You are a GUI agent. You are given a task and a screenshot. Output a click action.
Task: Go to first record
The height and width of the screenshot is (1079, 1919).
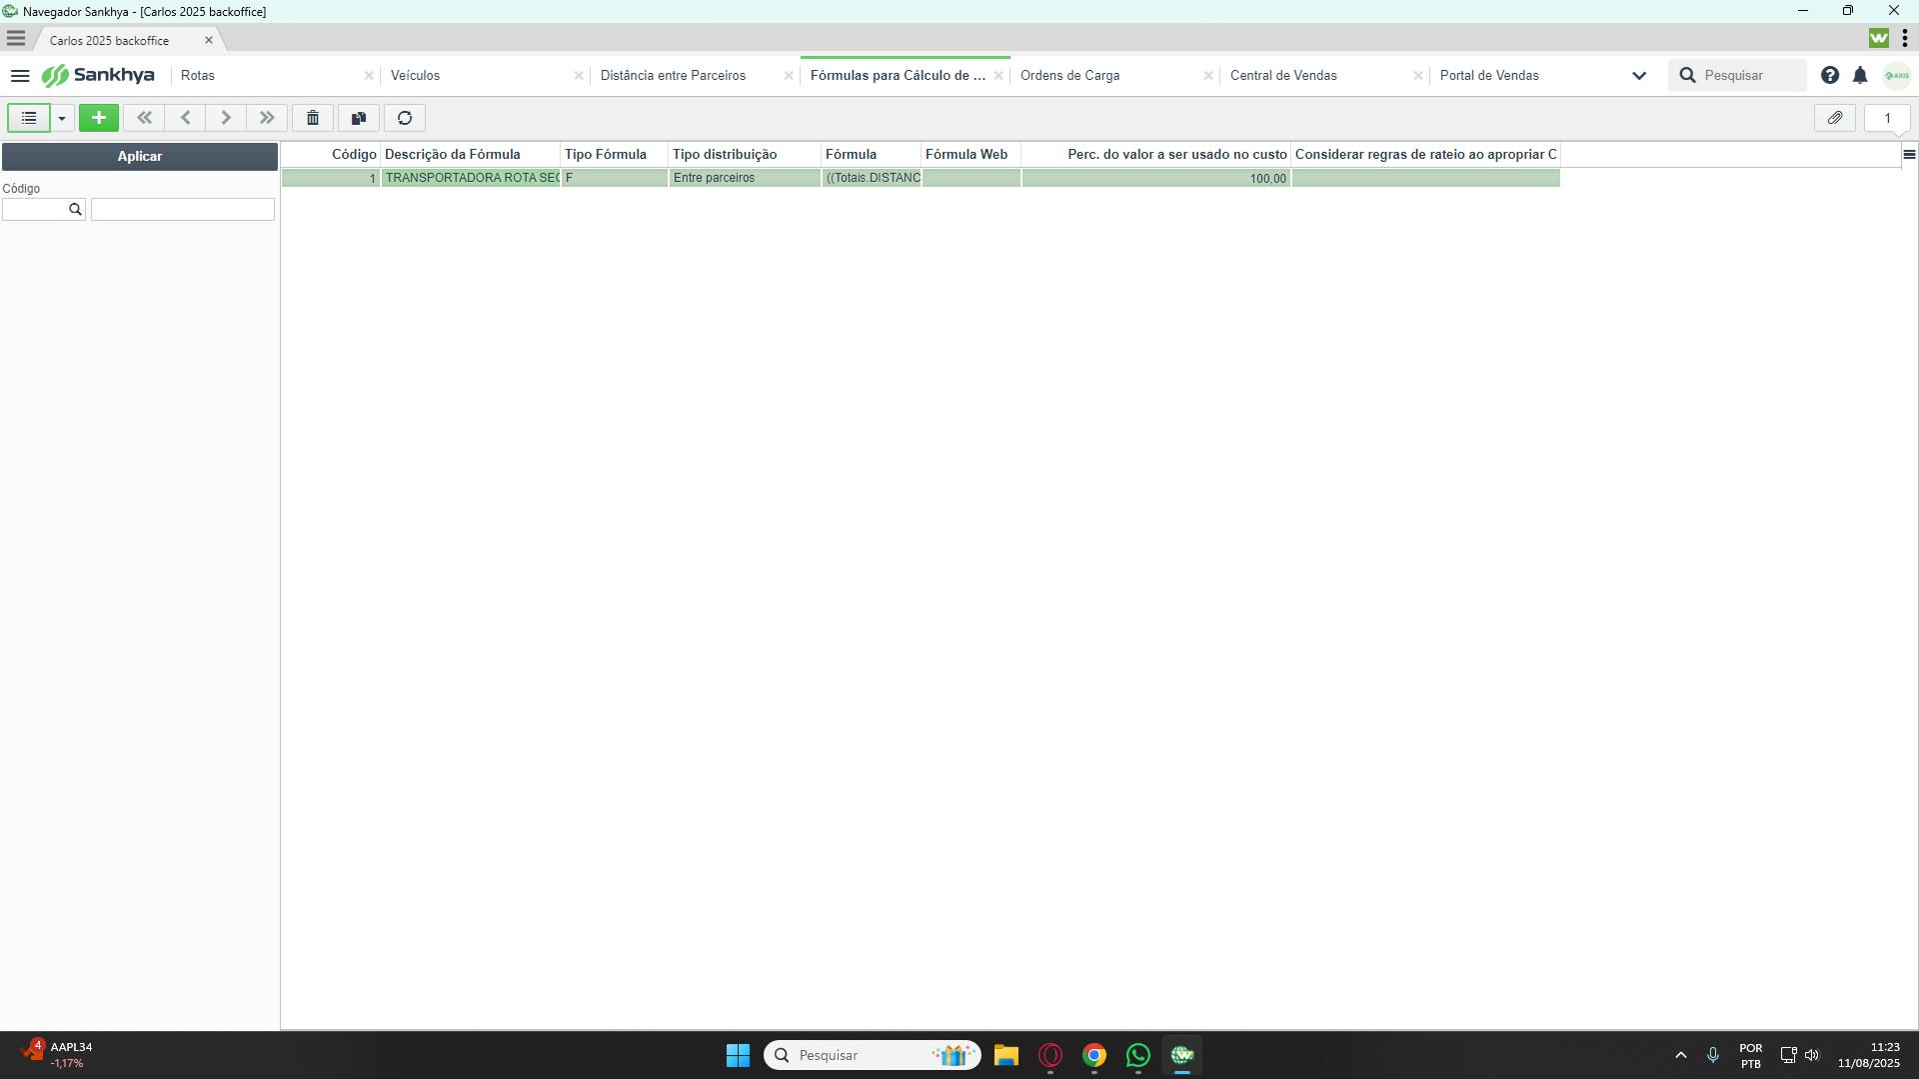[144, 118]
